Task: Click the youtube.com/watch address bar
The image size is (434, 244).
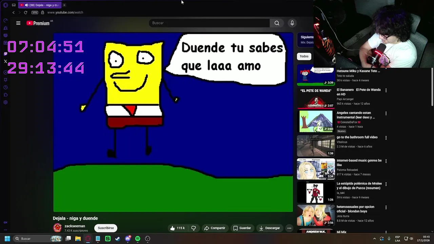Action: [65, 13]
